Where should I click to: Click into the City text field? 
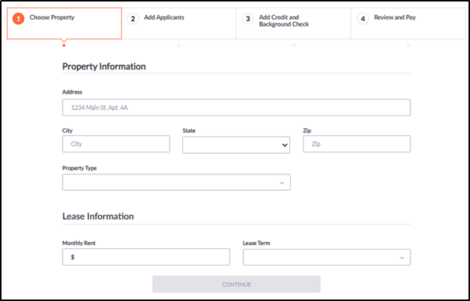(116, 144)
